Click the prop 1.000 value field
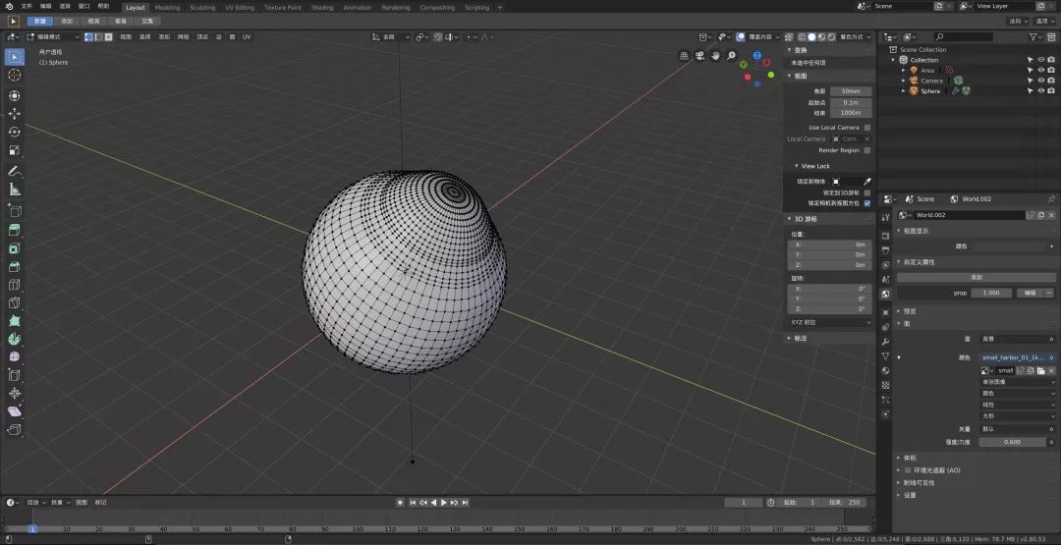This screenshot has height=545, width=1061. coord(991,293)
